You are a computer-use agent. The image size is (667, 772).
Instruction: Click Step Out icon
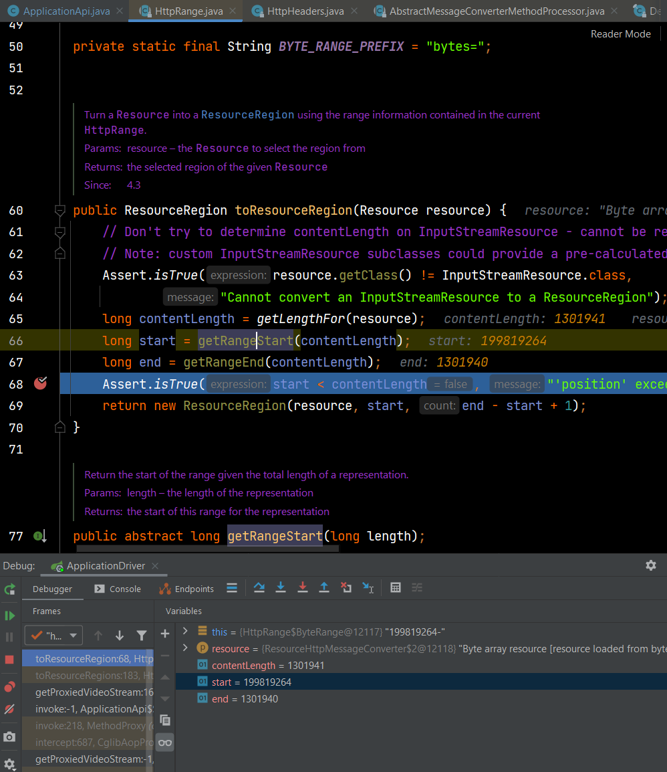point(324,588)
